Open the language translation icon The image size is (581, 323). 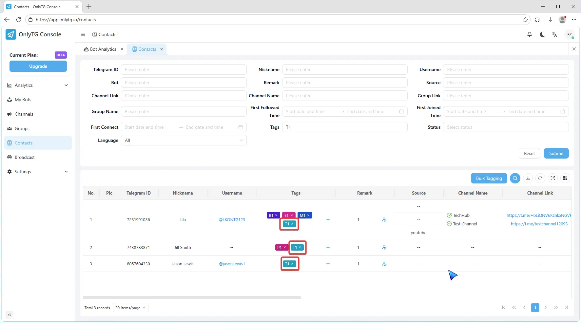[x=554, y=34]
